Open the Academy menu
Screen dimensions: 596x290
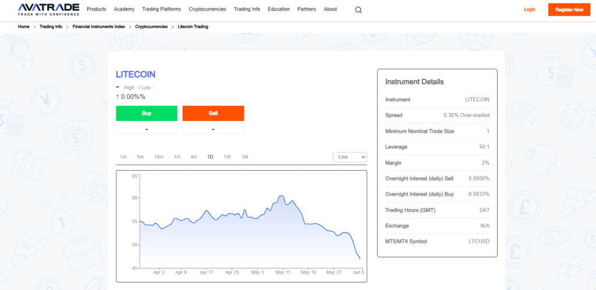point(125,9)
